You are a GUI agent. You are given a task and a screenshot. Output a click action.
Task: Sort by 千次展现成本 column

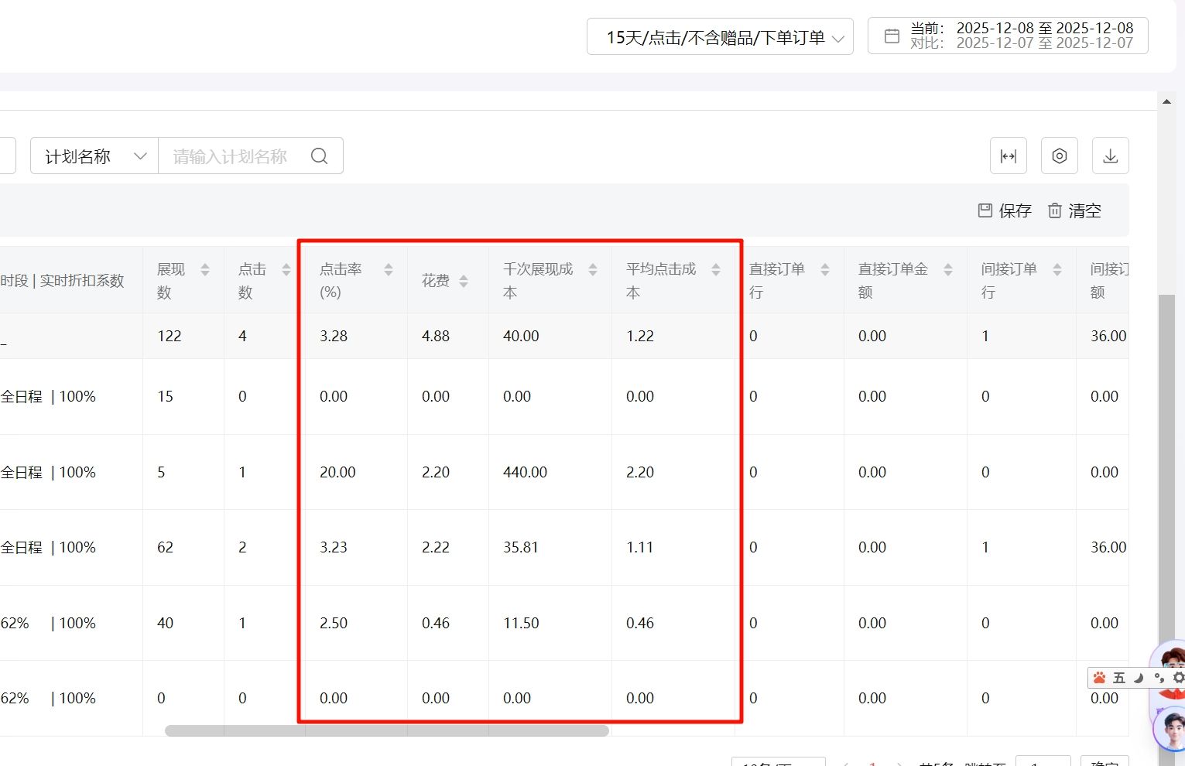[593, 269]
